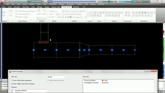Image resolution: width=165 pixels, height=93 pixels.
Task: Click the World UCS icon
Action: tap(16, 17)
